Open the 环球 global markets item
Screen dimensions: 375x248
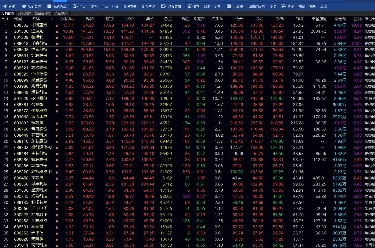click(x=324, y=6)
